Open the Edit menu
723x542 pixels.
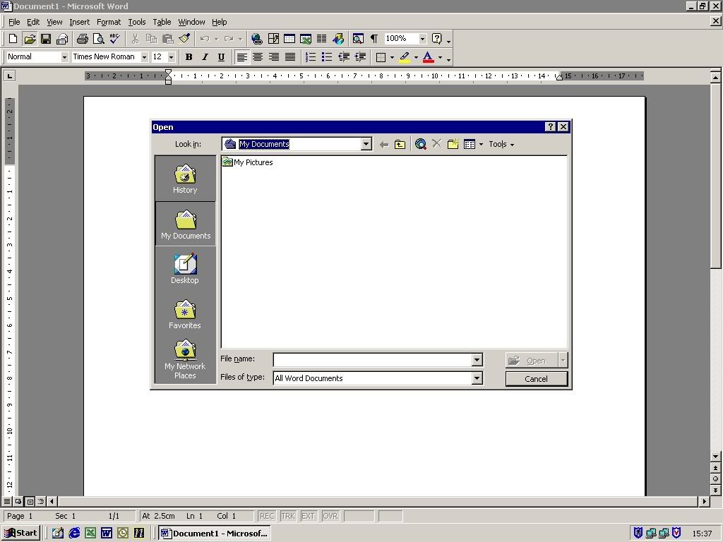(x=32, y=22)
